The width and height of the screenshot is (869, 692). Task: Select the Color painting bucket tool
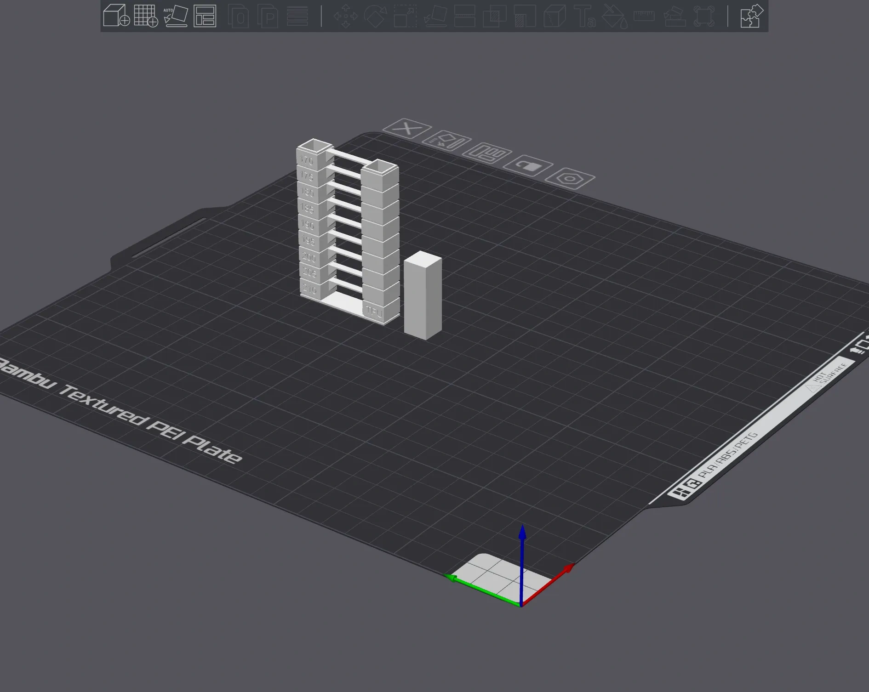[x=615, y=16]
